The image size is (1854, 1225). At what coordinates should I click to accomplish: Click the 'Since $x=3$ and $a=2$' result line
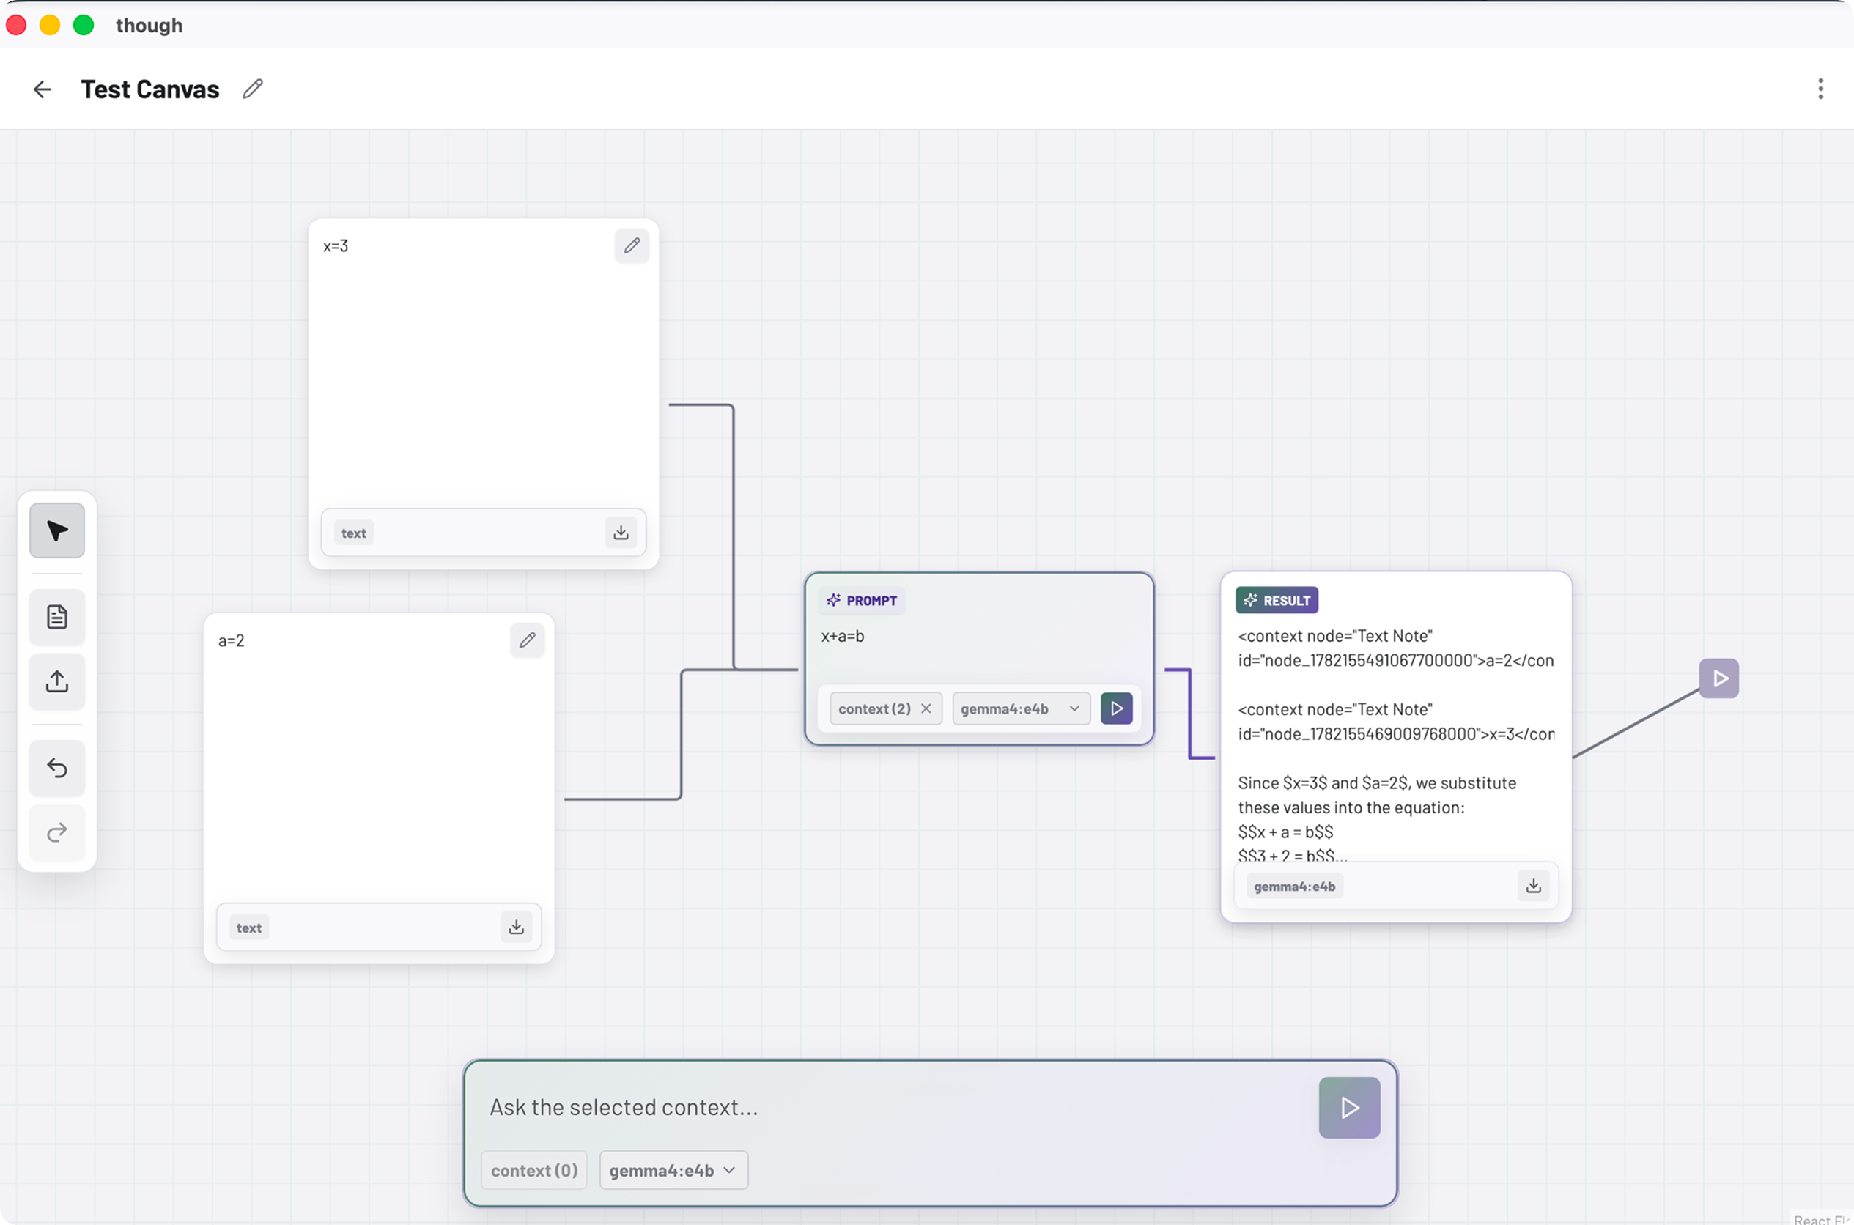1377,782
